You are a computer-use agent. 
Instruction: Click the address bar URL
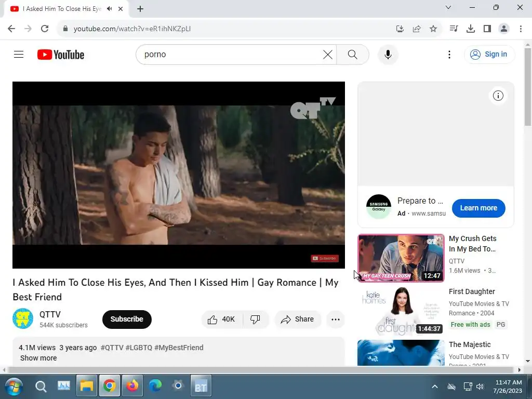click(132, 29)
